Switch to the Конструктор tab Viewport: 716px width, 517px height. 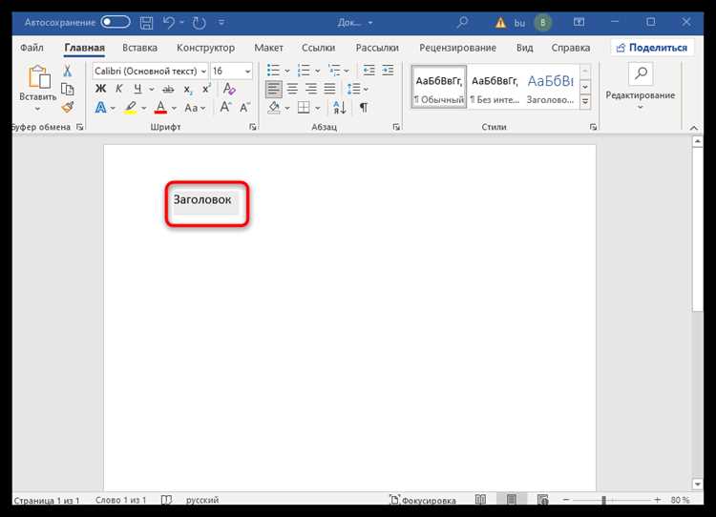[205, 48]
